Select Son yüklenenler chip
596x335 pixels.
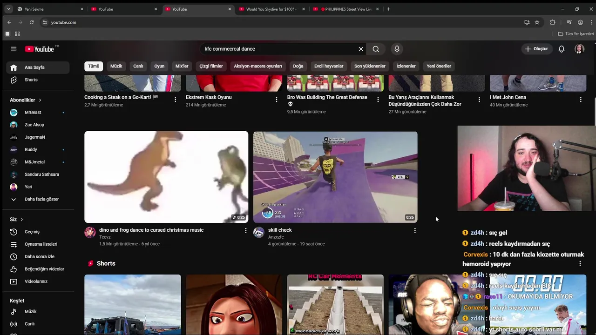pyautogui.click(x=370, y=66)
